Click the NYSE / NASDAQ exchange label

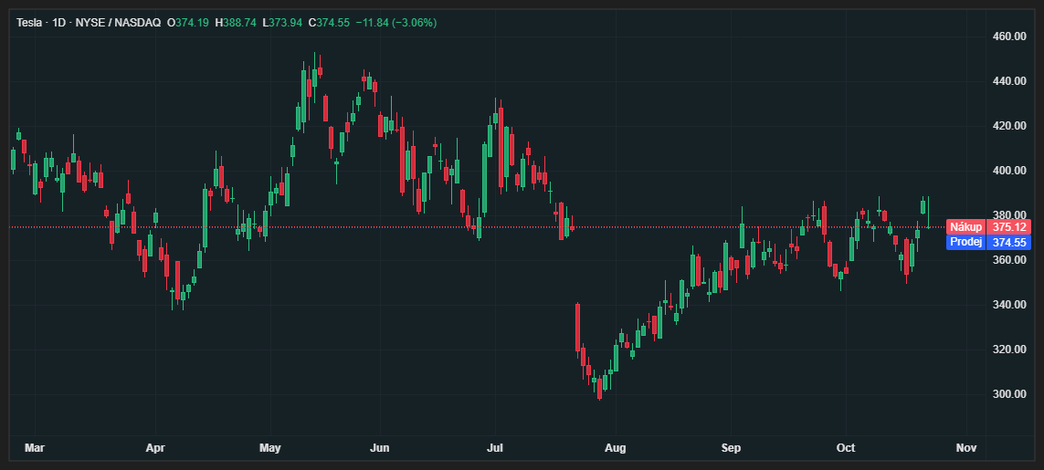[x=118, y=23]
